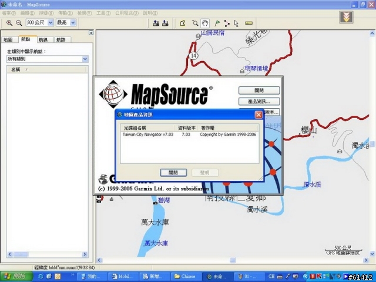Click map horizontal scrollbar thumb
Screen dimensions: 376x282
233,260
